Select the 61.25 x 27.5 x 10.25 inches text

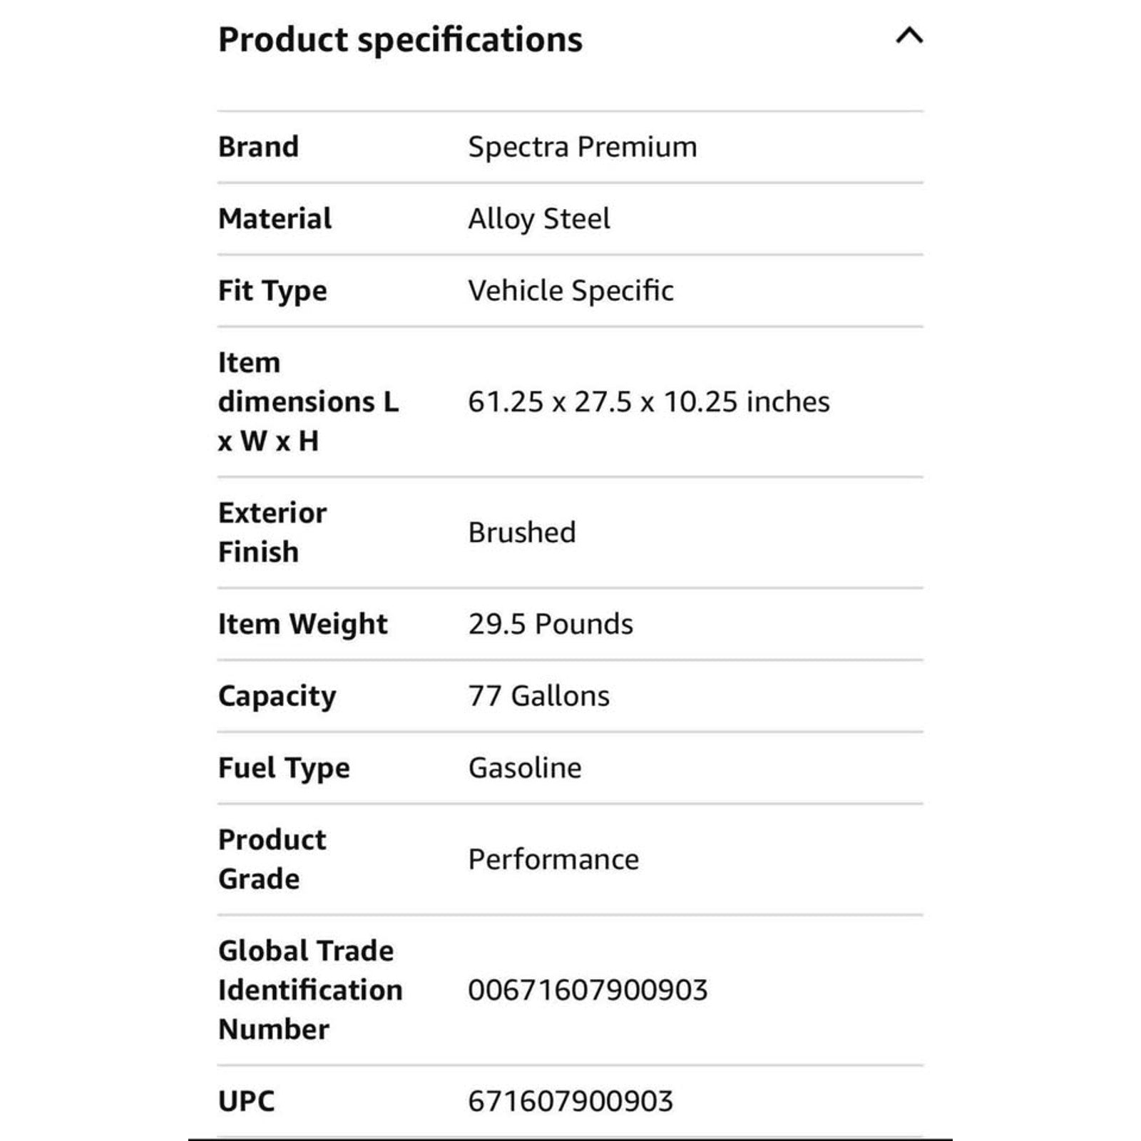coord(649,402)
